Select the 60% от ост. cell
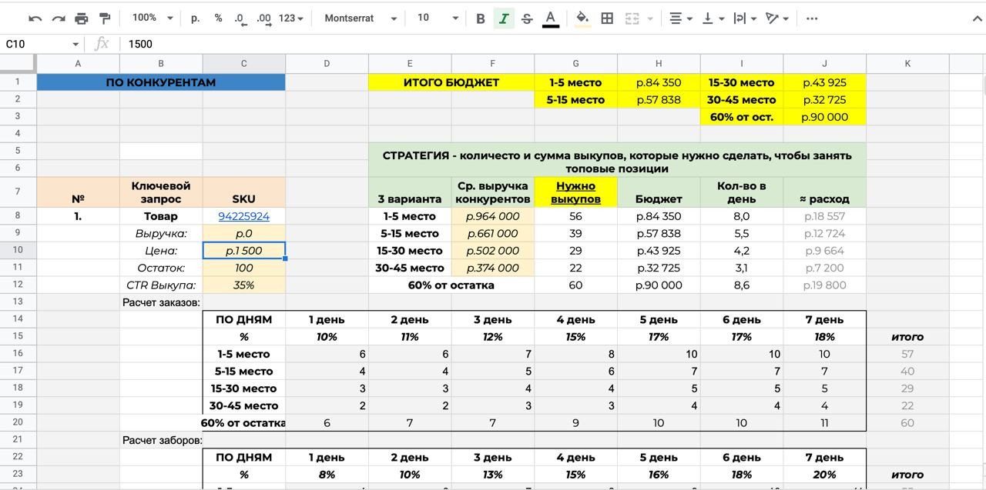Image resolution: width=986 pixels, height=490 pixels. [x=742, y=117]
